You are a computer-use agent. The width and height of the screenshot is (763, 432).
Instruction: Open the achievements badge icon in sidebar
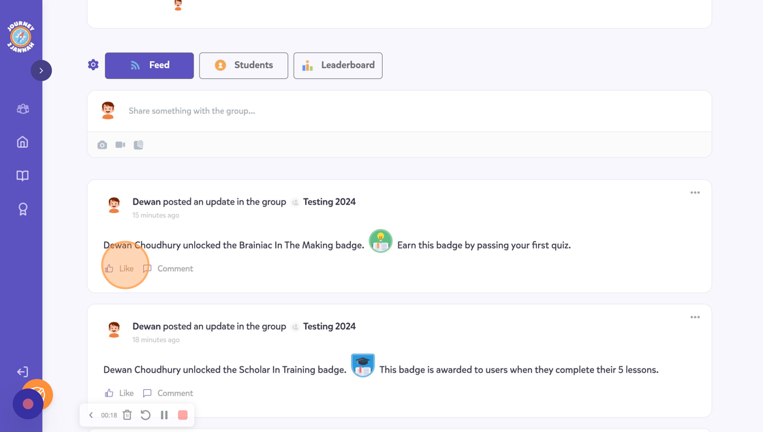pyautogui.click(x=22, y=209)
